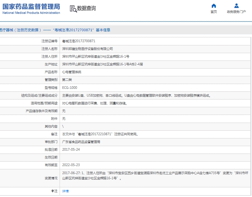Click the 结构及组成 description value
The height and width of the screenshot is (197, 252).
(137, 96)
